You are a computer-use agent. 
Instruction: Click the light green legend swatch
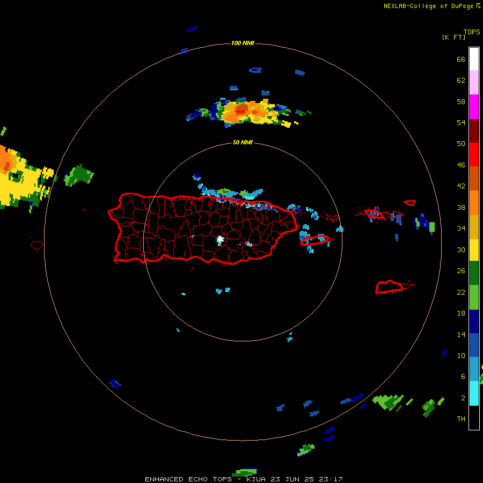coord(474,297)
